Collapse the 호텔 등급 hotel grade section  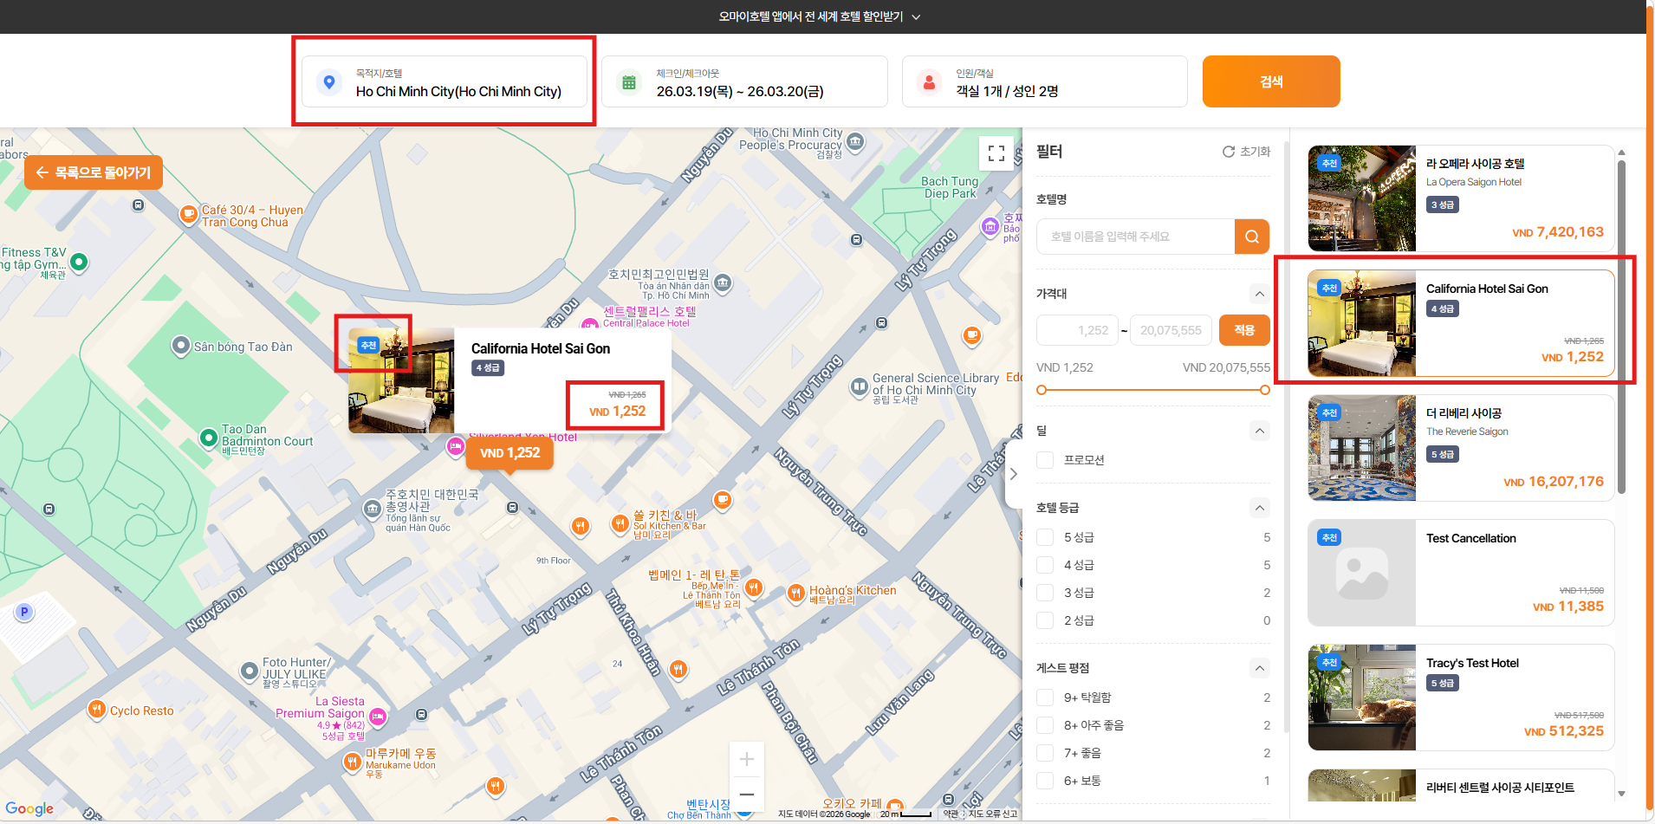[x=1260, y=508]
